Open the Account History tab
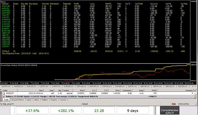This screenshot has height=115, width=198. (17, 100)
